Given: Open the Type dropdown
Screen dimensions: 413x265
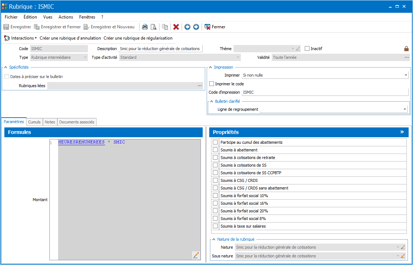Looking at the screenshot, I should pos(85,57).
